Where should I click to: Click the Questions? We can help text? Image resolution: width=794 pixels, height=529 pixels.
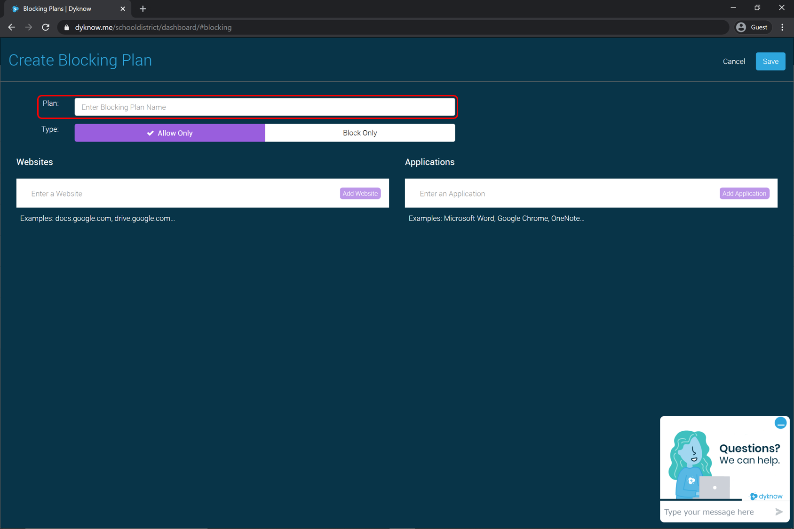pos(750,454)
